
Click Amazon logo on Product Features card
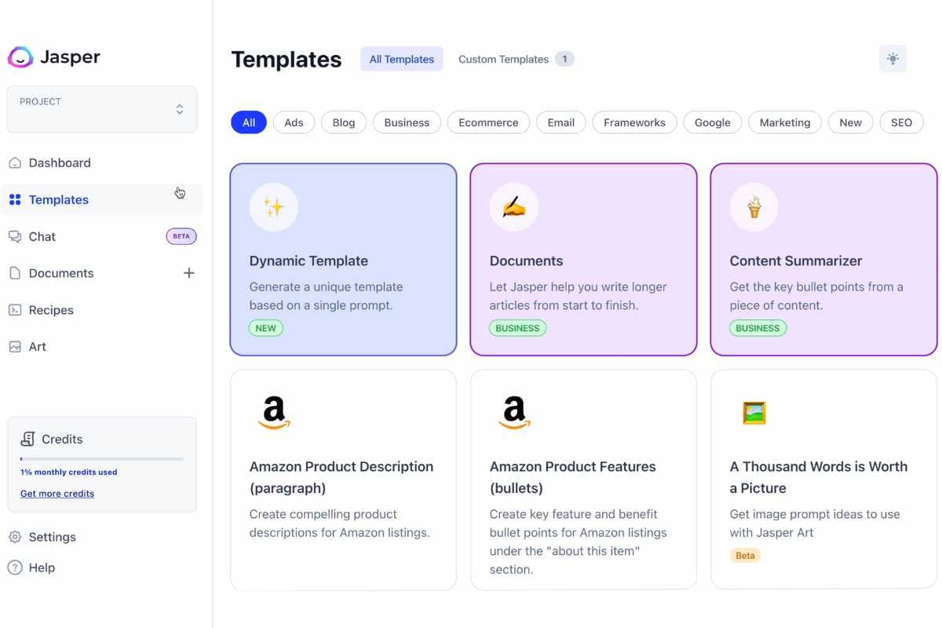514,413
